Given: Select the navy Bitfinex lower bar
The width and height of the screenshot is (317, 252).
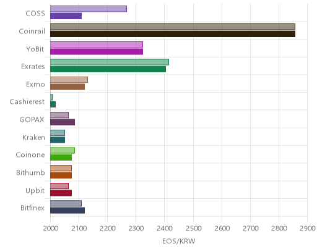Looking at the screenshot, I should tap(67, 211).
